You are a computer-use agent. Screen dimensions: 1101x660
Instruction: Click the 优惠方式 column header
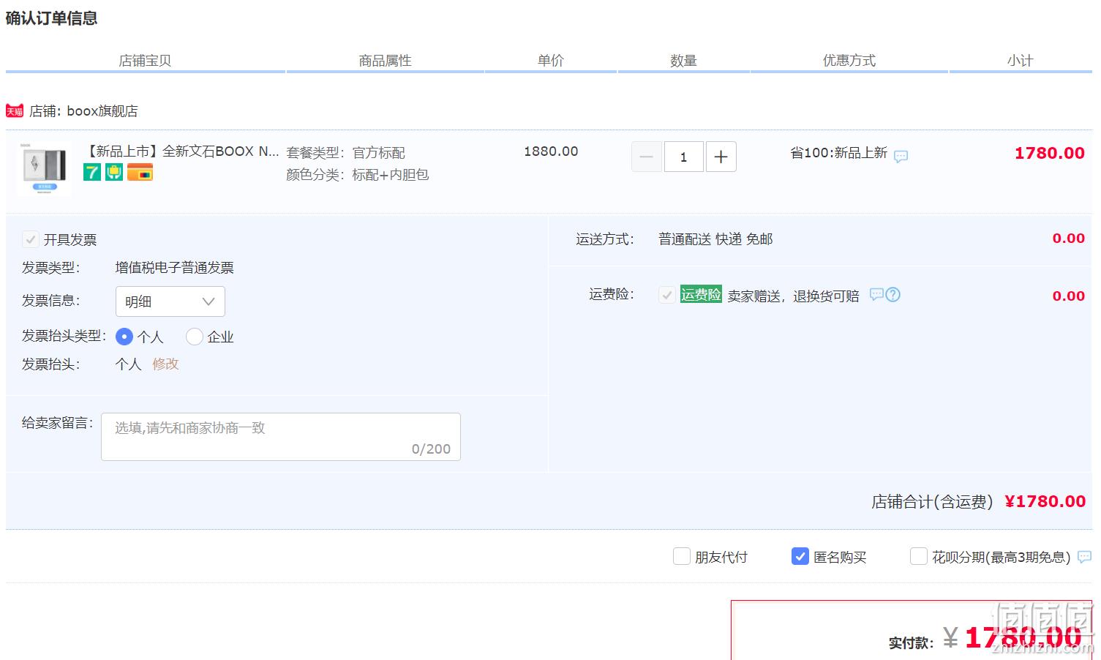pos(849,61)
